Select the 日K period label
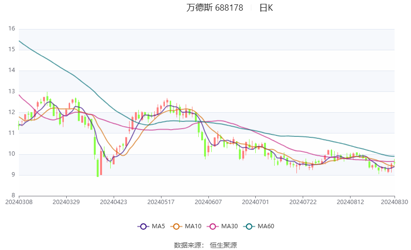 click(266, 8)
